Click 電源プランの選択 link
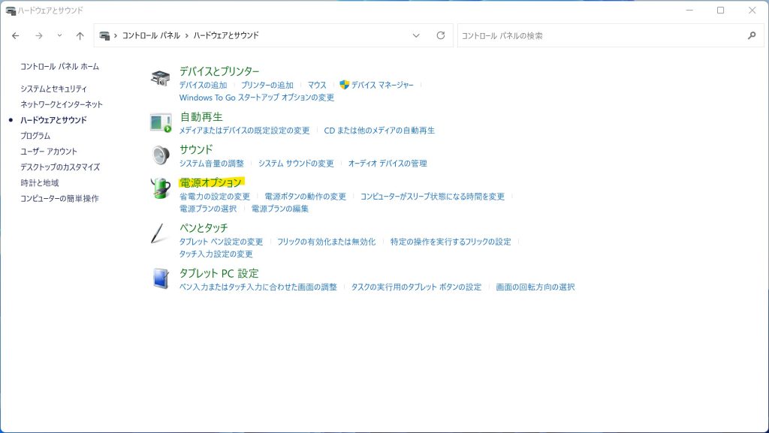 tap(208, 209)
